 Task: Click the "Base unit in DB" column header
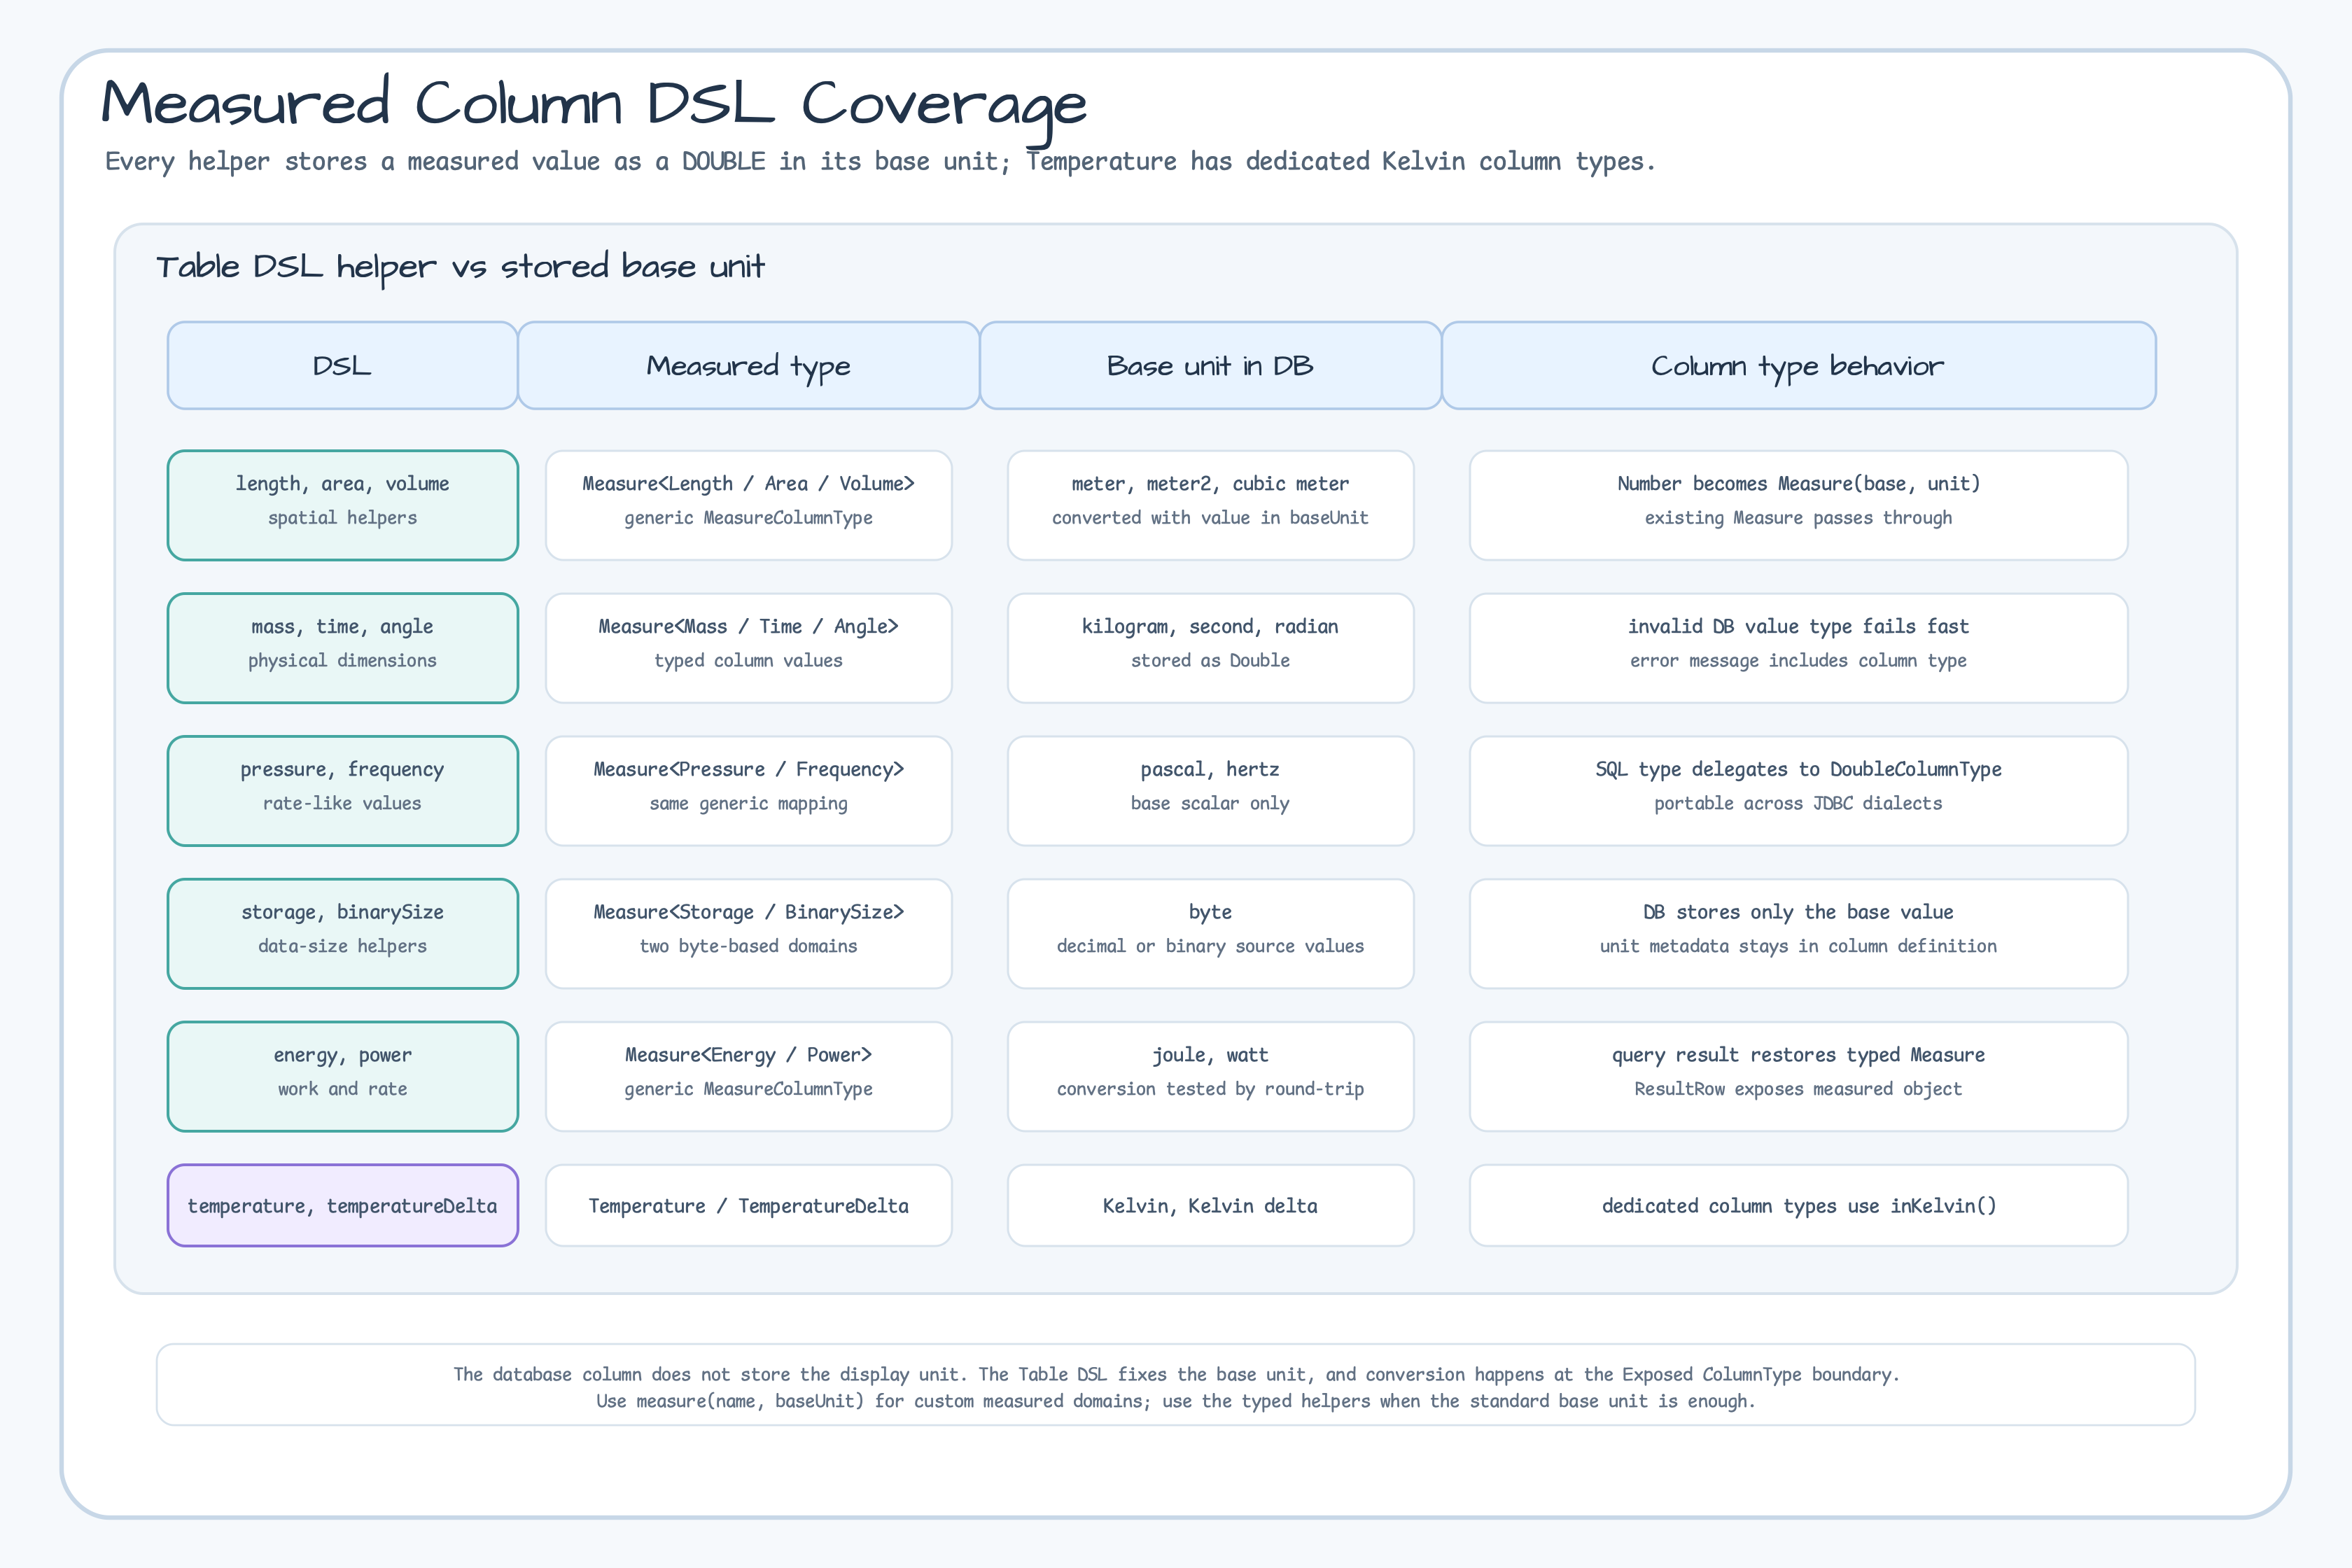pos(1210,365)
